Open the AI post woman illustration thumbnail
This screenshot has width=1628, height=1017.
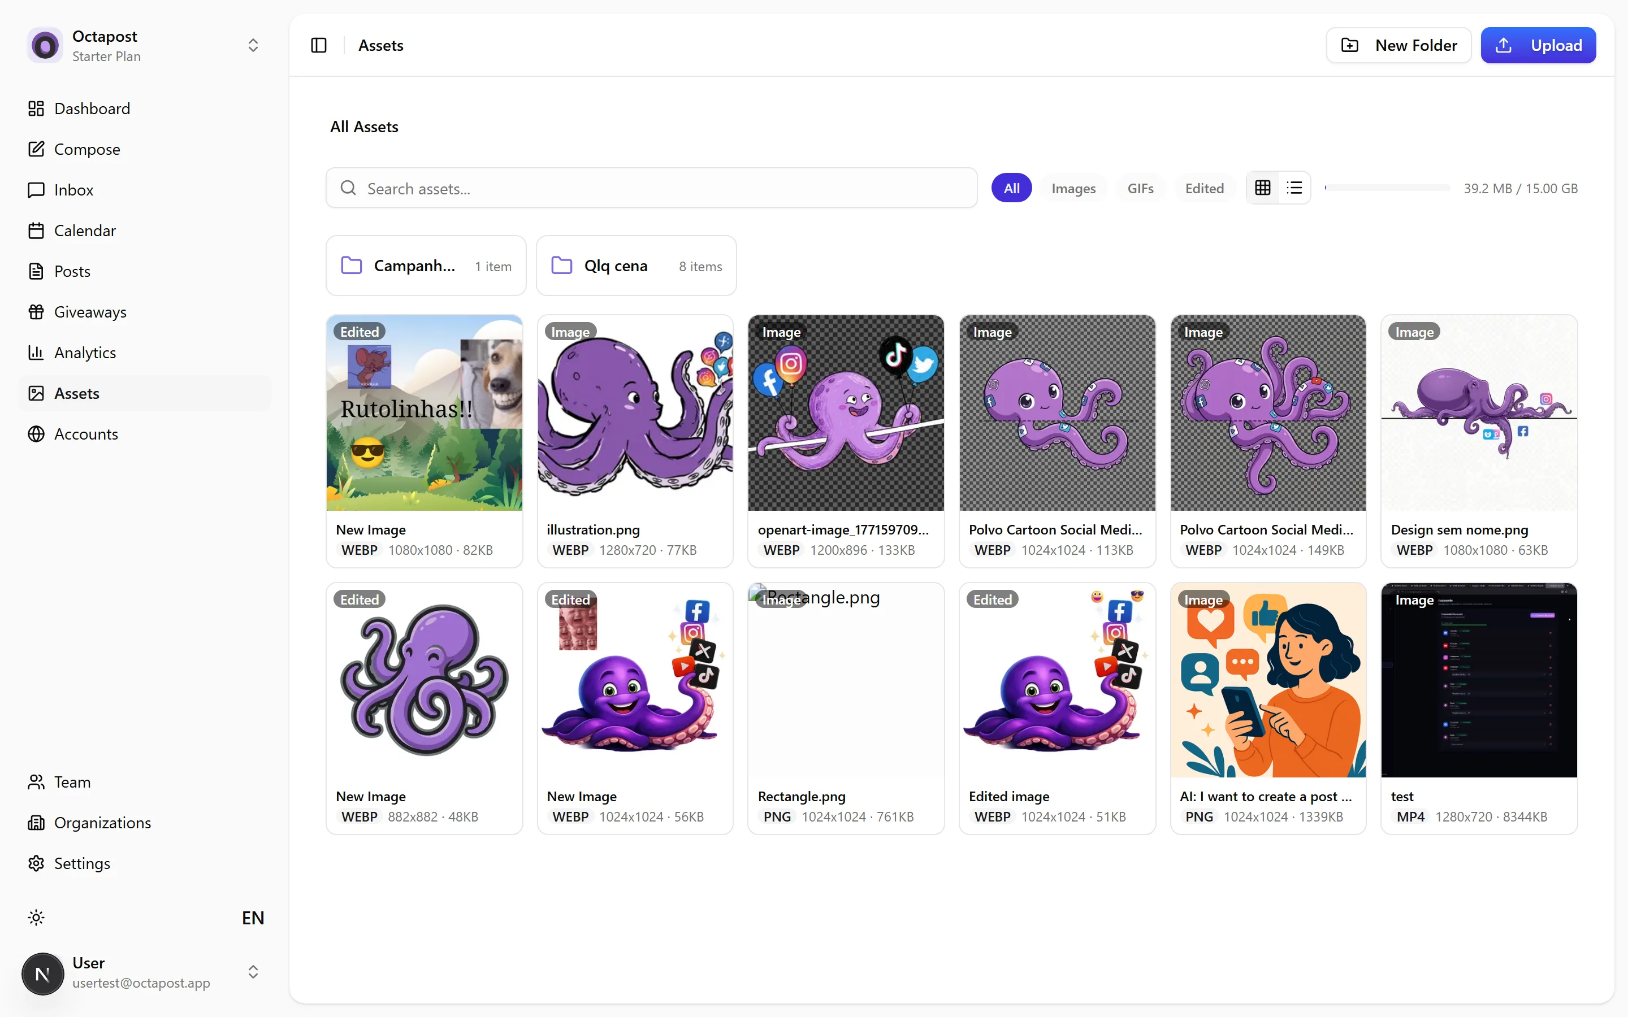click(x=1268, y=680)
